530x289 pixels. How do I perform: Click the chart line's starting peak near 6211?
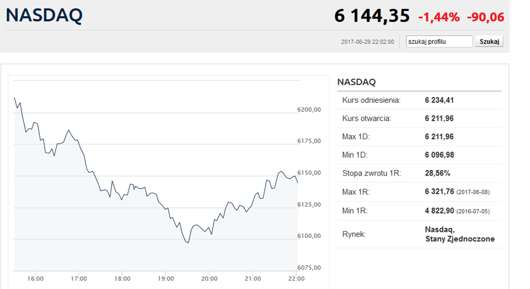(x=15, y=98)
